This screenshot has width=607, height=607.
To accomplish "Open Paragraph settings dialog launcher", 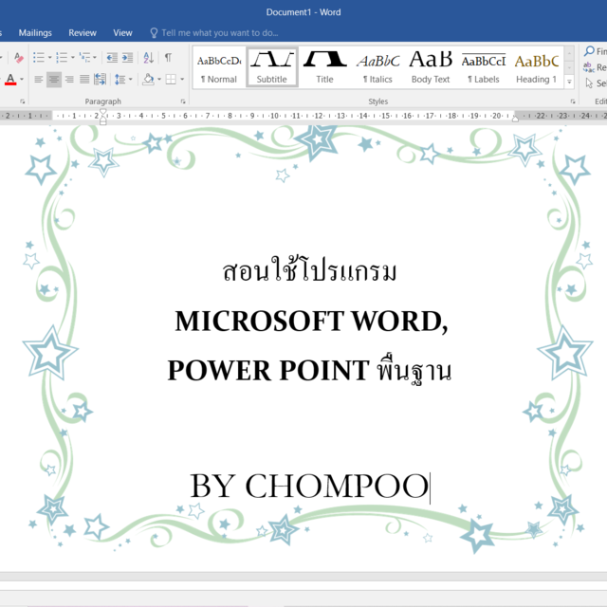I will [x=183, y=101].
